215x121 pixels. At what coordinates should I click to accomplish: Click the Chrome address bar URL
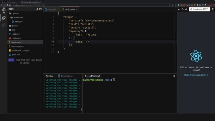click(30, 5)
